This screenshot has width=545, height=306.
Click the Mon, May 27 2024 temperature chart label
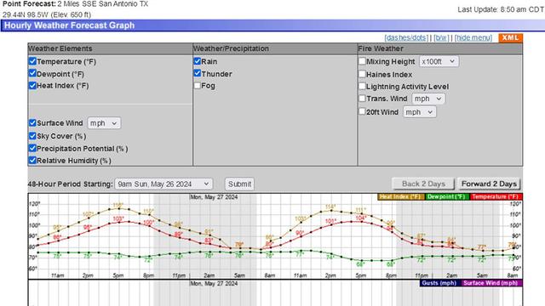pyautogui.click(x=214, y=197)
